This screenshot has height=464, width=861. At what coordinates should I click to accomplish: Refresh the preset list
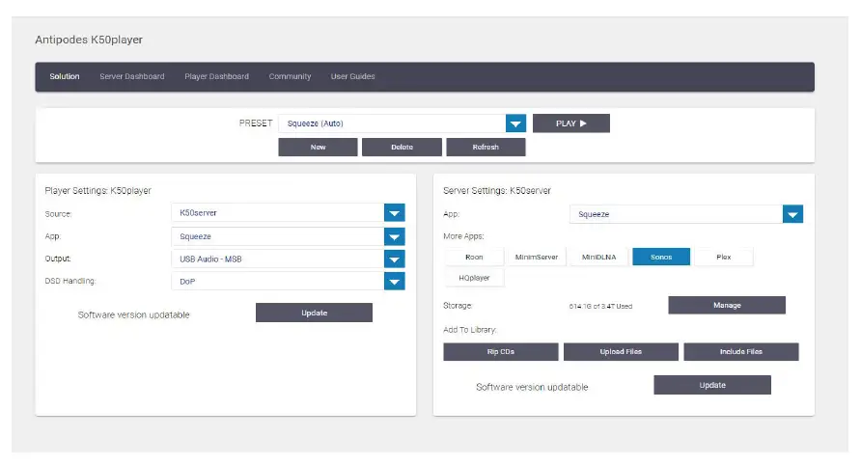click(x=486, y=147)
